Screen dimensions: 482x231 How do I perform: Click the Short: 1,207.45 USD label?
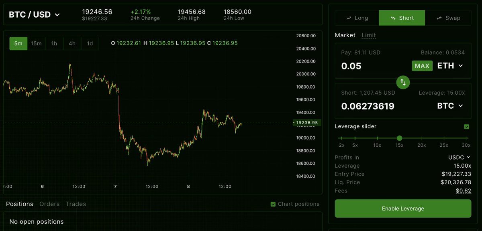368,93
